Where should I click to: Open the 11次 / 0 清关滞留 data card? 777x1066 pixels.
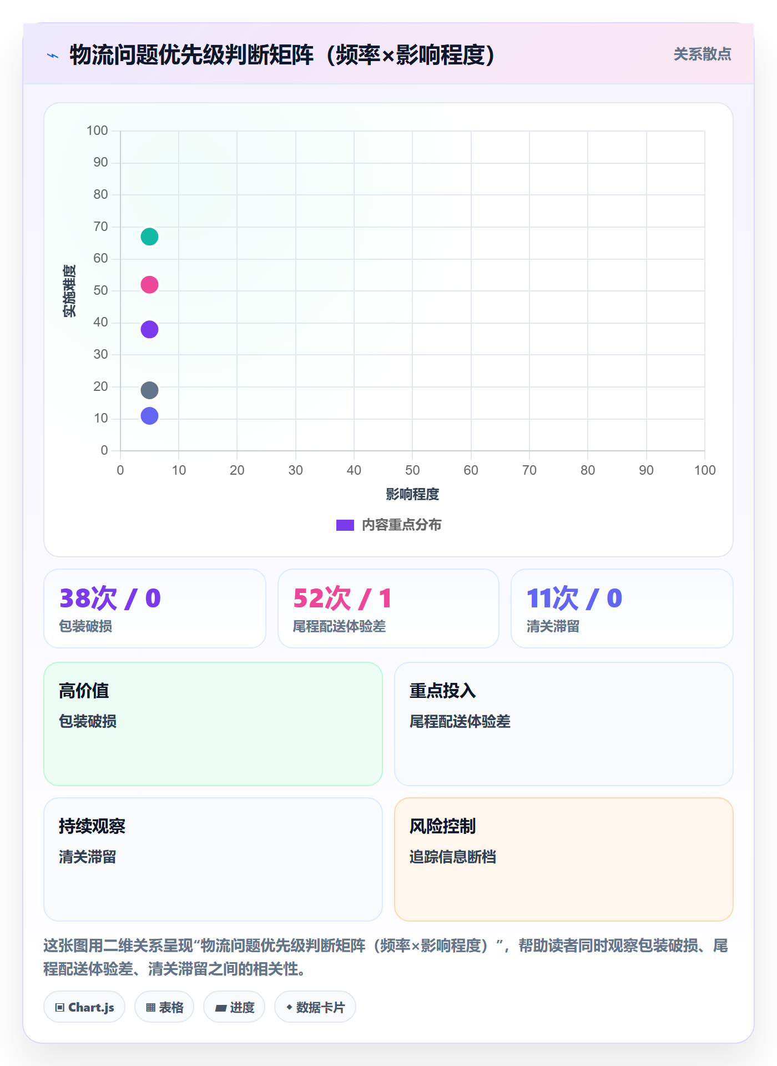pyautogui.click(x=622, y=609)
